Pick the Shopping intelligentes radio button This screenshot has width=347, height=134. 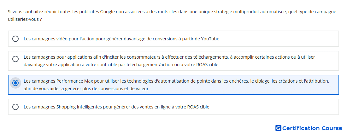pyautogui.click(x=15, y=107)
